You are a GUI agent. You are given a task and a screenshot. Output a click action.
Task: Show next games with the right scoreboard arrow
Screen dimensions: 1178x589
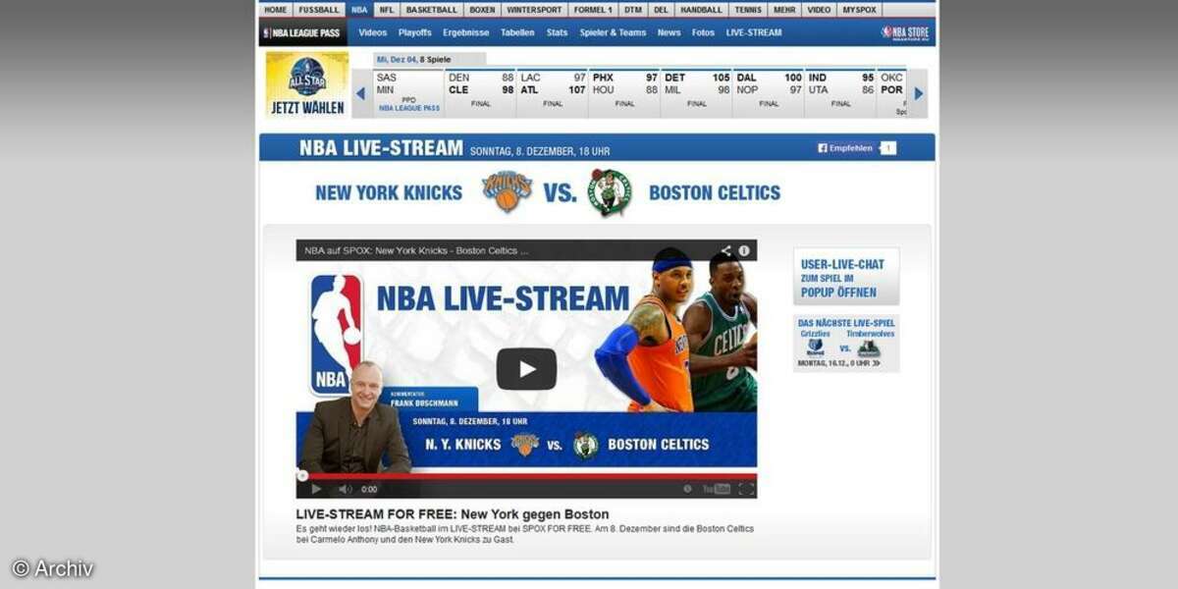(x=919, y=94)
